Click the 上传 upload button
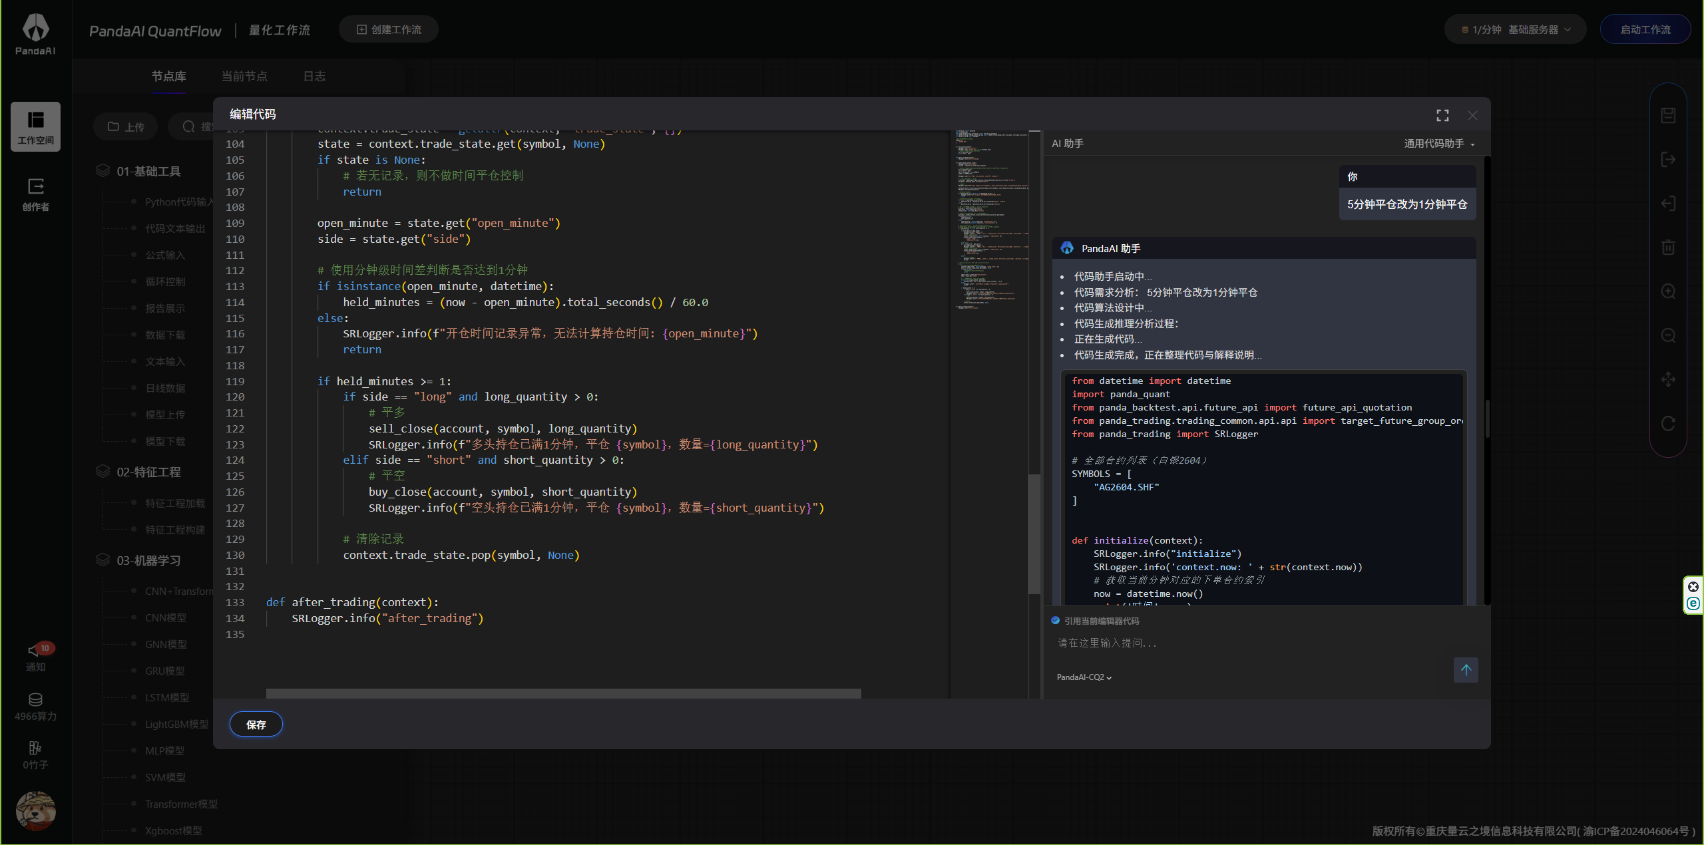The width and height of the screenshot is (1704, 845). 126,126
